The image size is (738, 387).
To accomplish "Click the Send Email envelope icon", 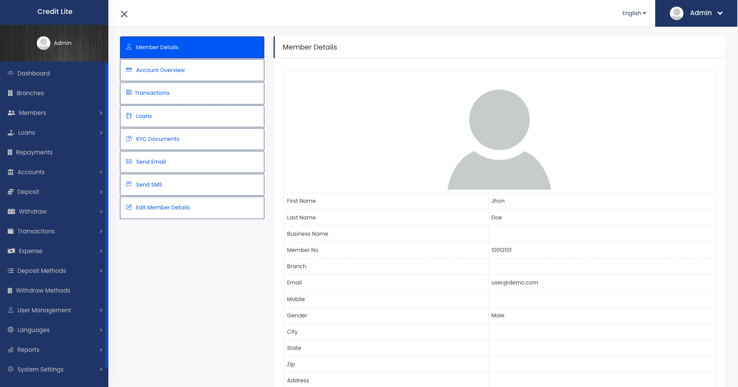I will pos(128,161).
